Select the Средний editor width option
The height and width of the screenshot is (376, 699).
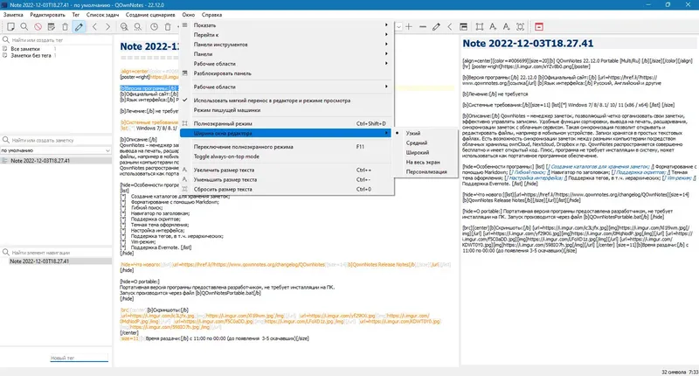426,143
